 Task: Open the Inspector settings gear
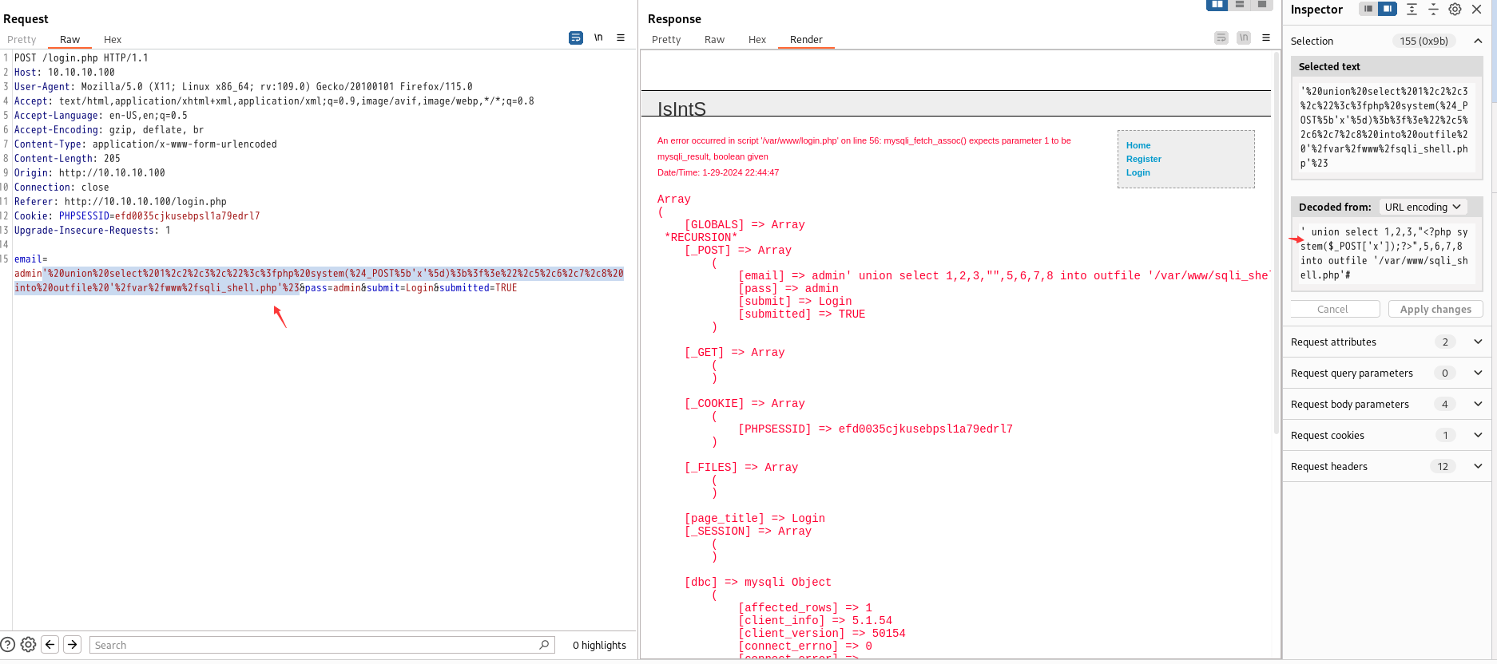(x=1455, y=9)
